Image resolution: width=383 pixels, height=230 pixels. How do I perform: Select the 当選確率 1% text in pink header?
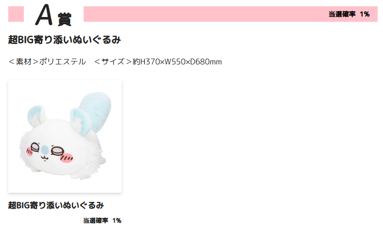tap(349, 14)
